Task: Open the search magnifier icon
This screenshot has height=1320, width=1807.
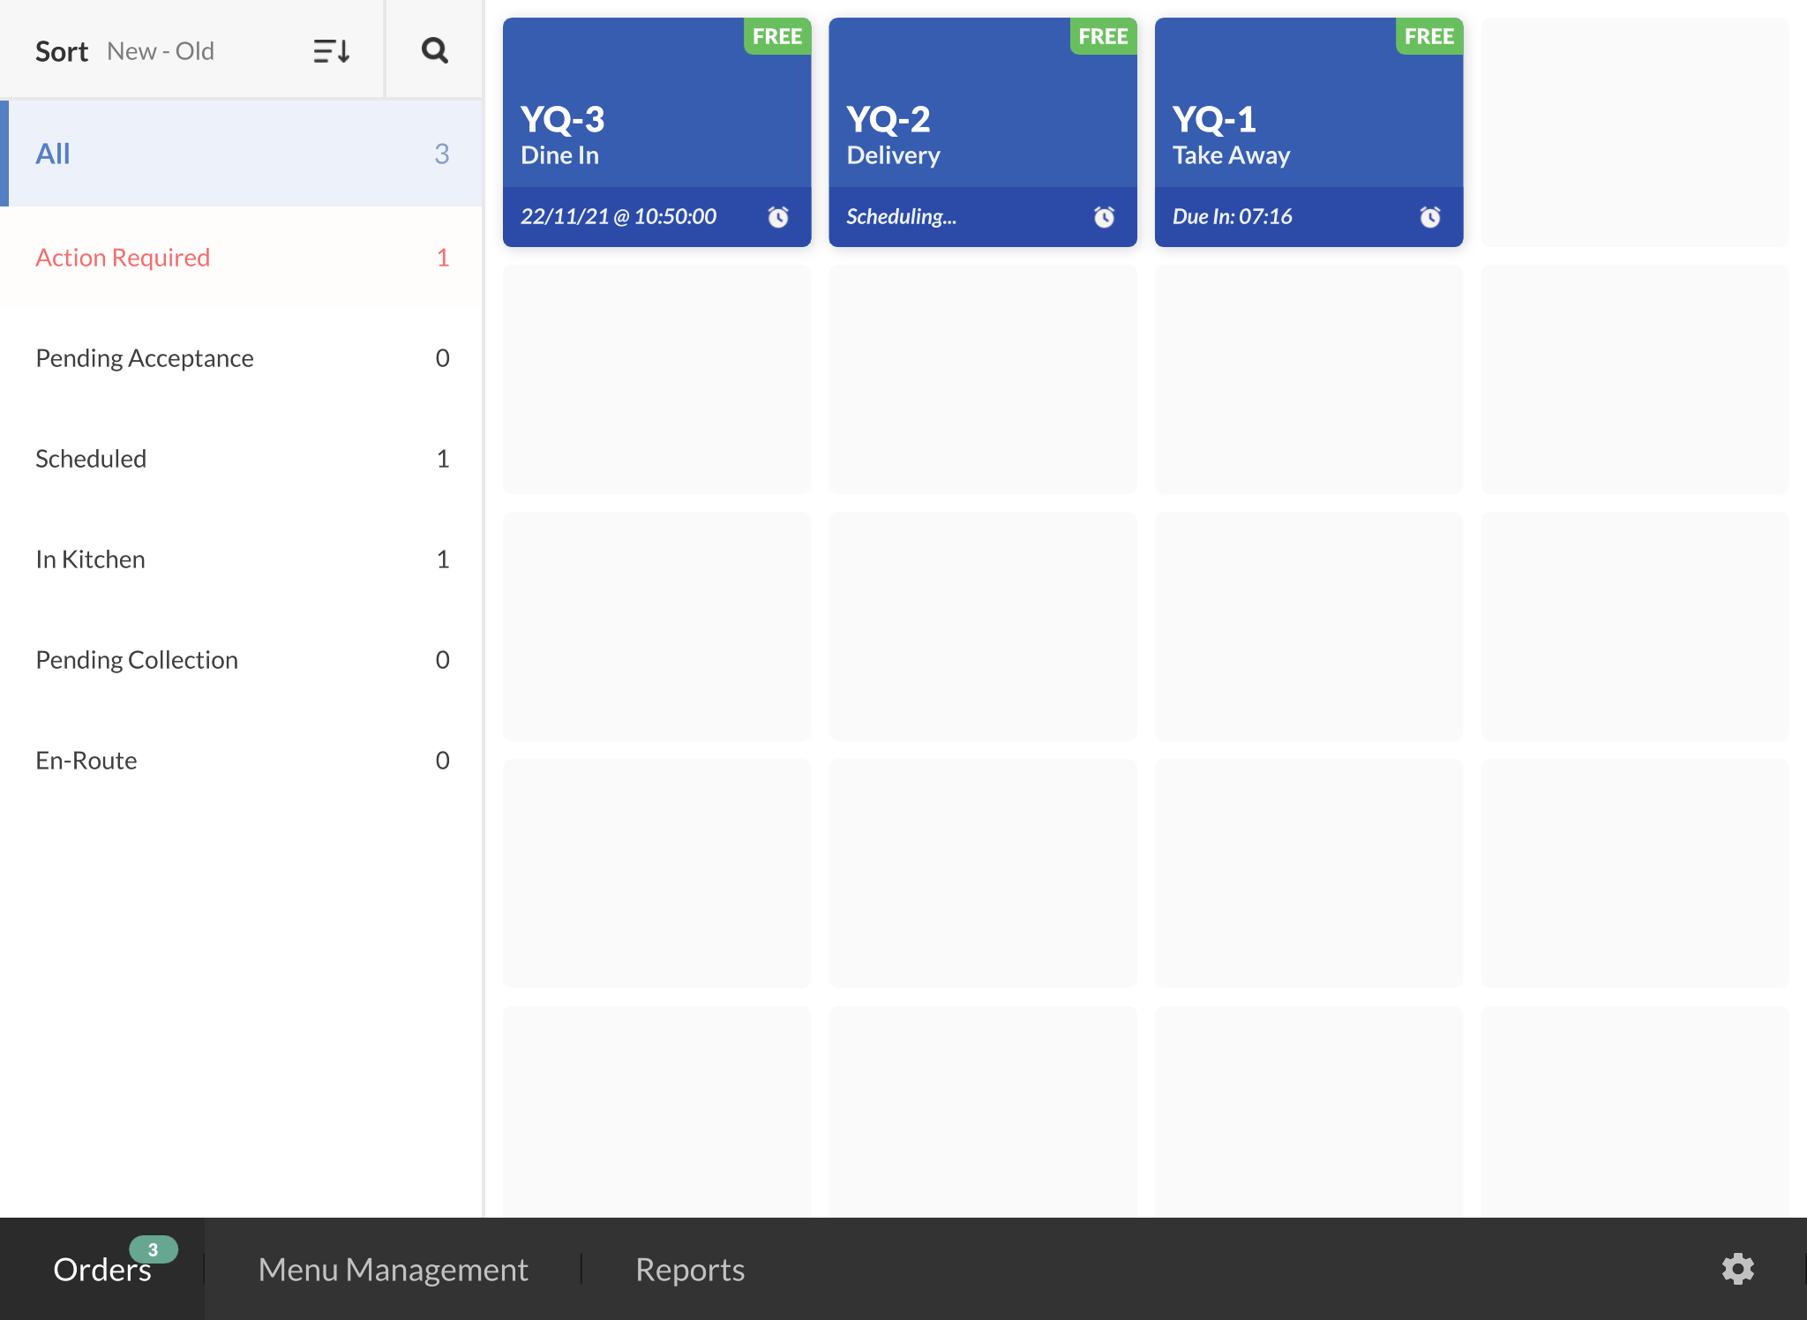Action: tap(434, 50)
